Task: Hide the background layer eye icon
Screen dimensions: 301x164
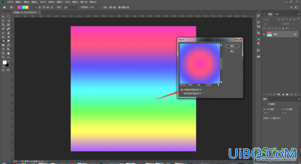Action: [264, 35]
